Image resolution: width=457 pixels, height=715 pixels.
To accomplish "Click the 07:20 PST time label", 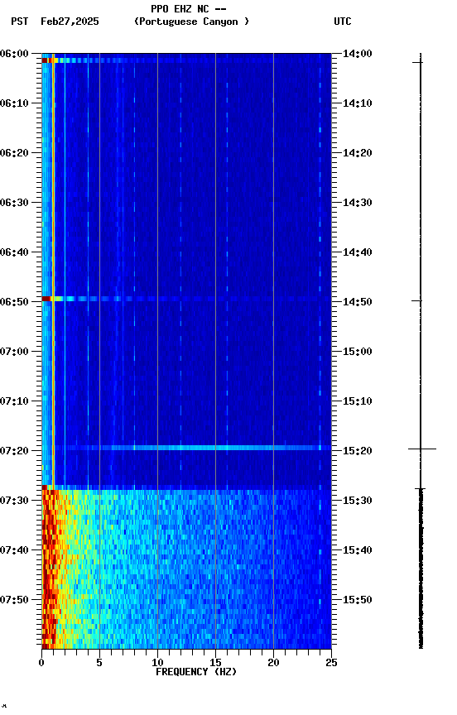I will (x=14, y=451).
